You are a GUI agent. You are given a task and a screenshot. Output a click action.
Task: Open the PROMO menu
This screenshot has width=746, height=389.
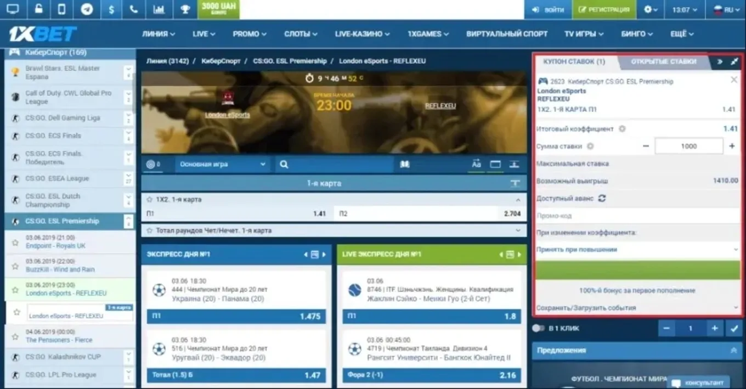[250, 33]
